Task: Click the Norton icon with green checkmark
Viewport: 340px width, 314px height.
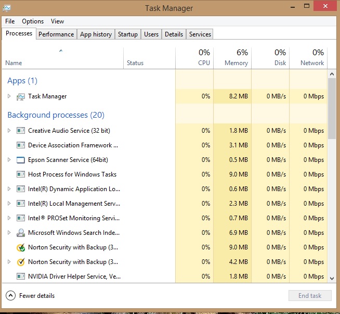Action: click(x=21, y=247)
